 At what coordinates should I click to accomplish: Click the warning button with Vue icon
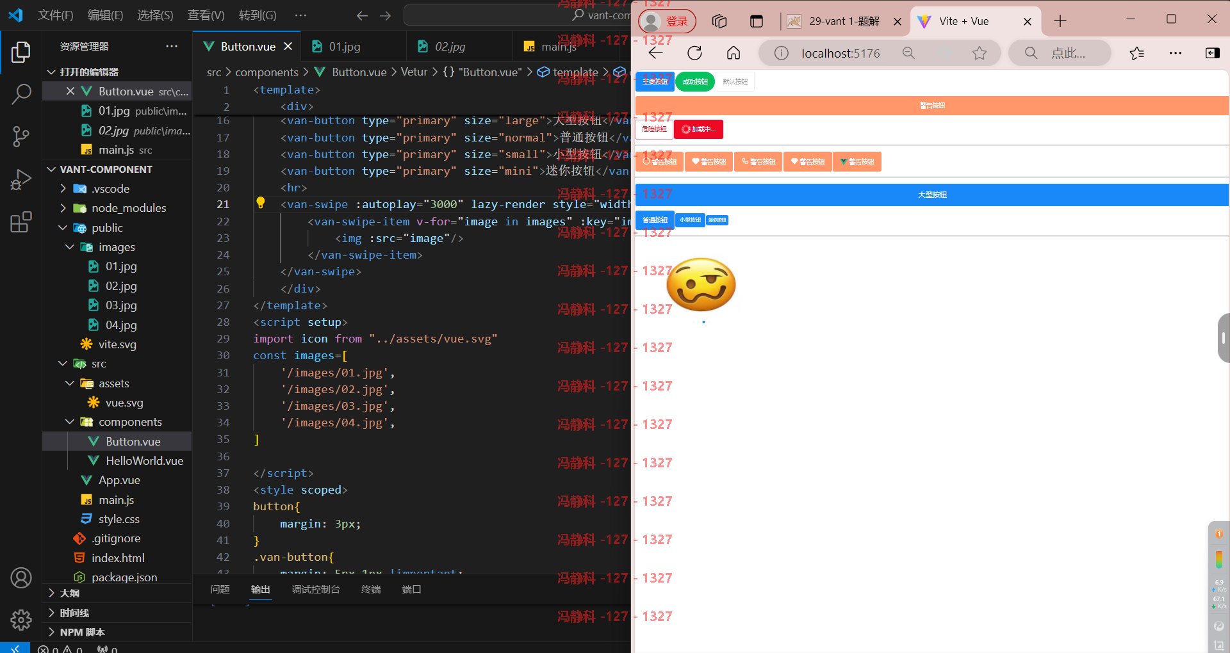pos(857,161)
